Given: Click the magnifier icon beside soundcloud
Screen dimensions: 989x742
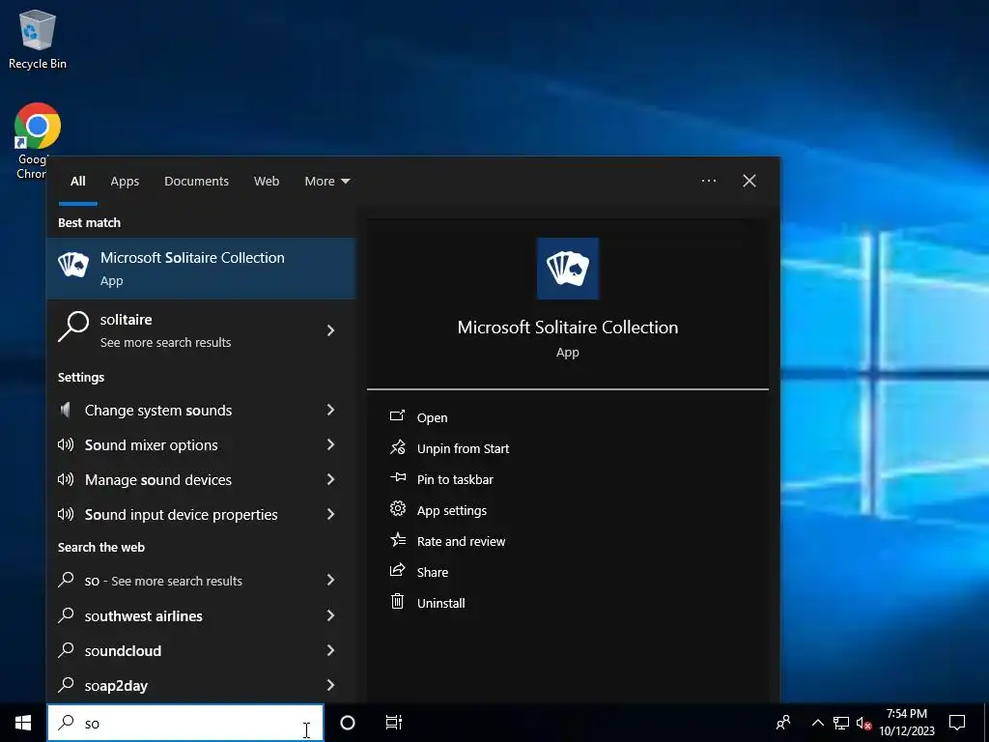Looking at the screenshot, I should click(x=66, y=649).
